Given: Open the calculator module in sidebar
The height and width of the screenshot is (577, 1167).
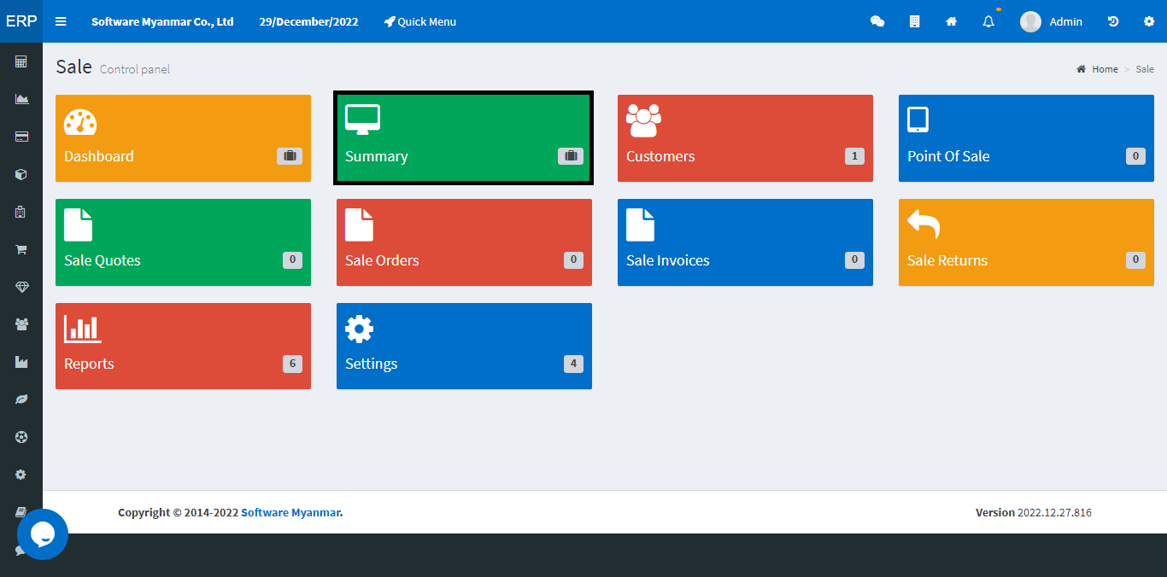Looking at the screenshot, I should pyautogui.click(x=21, y=61).
